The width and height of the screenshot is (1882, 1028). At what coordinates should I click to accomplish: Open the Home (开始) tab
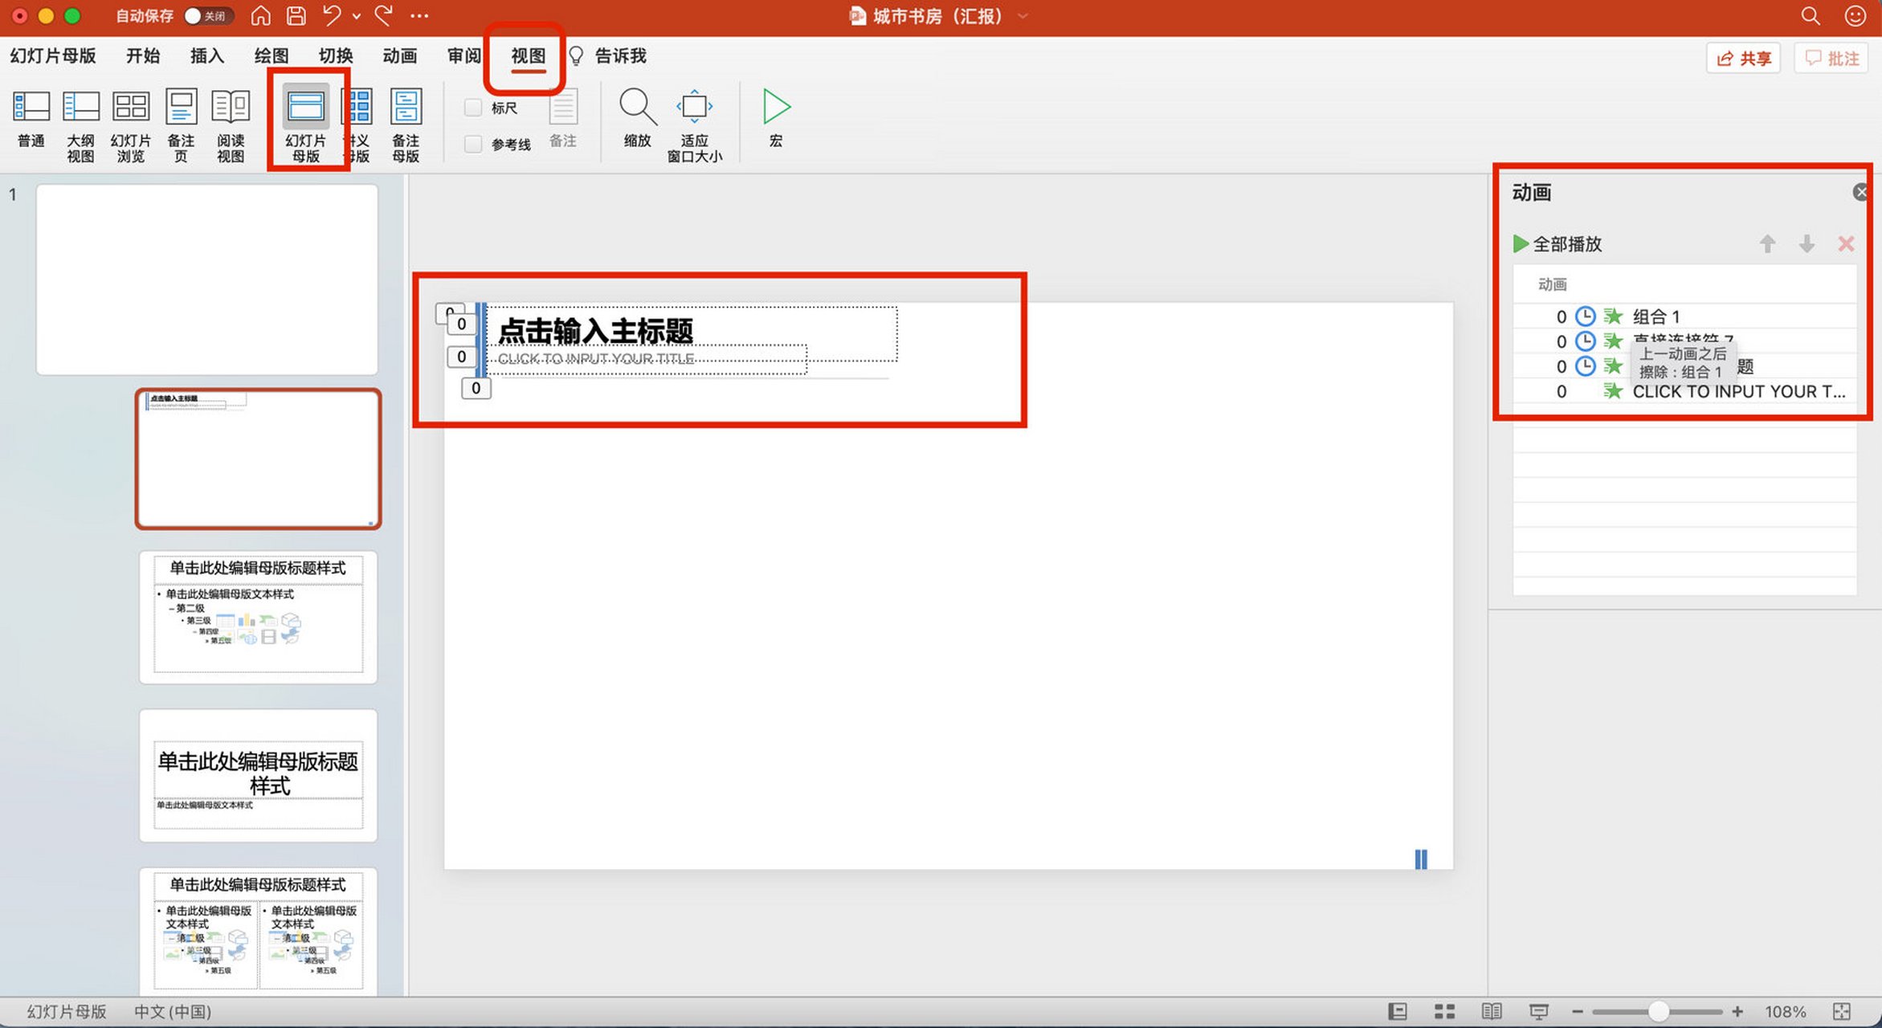point(143,55)
